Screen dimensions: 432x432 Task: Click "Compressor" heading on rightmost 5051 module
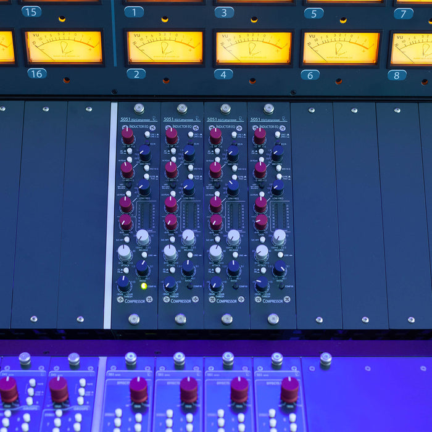(x=273, y=301)
